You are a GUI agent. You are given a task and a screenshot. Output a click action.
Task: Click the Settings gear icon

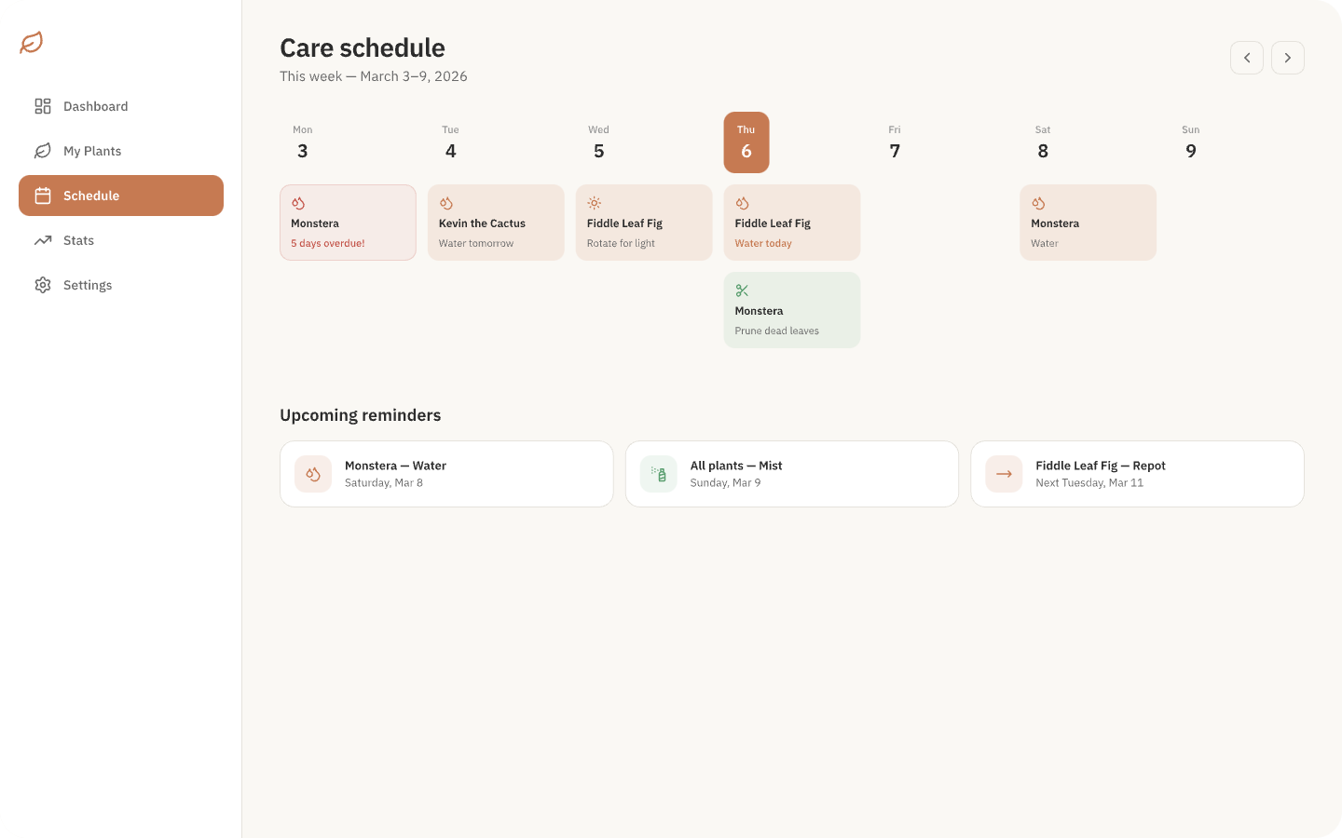(43, 285)
